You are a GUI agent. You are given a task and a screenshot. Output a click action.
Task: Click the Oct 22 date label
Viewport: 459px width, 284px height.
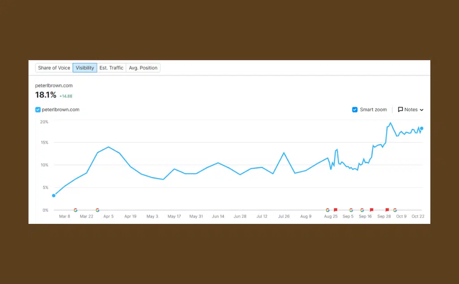click(418, 216)
